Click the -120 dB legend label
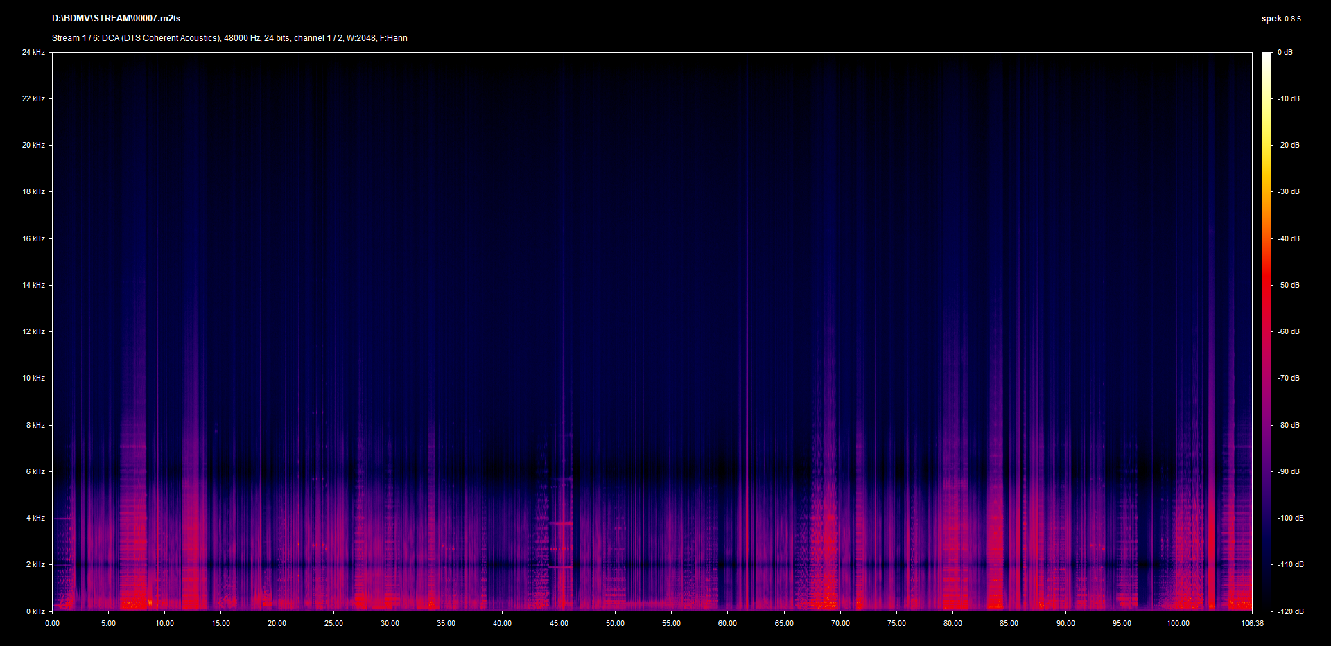 pyautogui.click(x=1290, y=611)
